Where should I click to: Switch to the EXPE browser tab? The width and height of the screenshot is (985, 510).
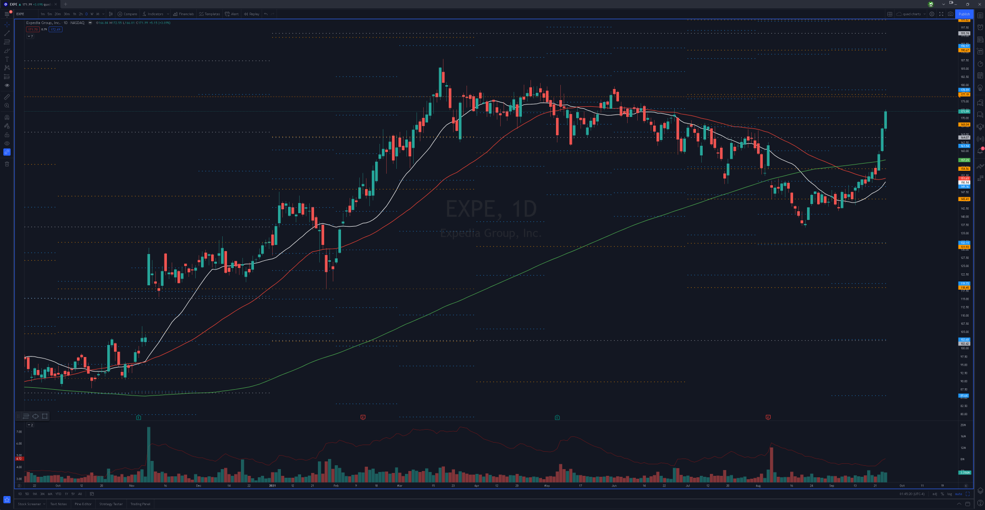30,4
